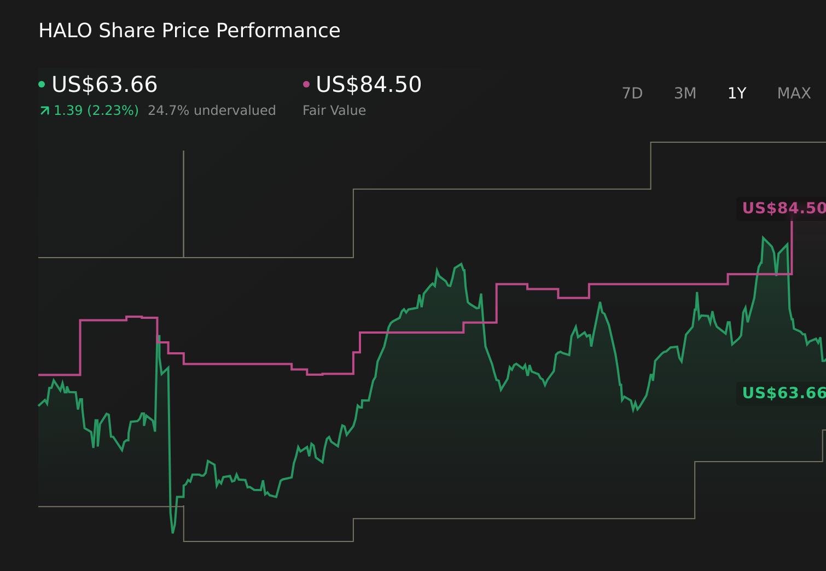
Task: Click the top-right gray upper range line
Action: [738, 142]
